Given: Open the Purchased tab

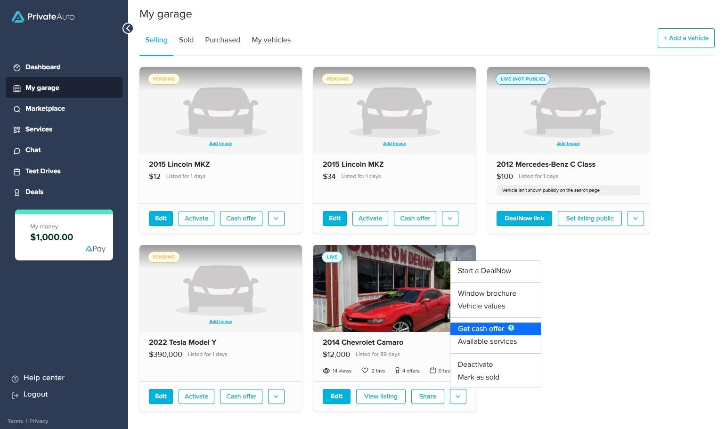Looking at the screenshot, I should [222, 40].
